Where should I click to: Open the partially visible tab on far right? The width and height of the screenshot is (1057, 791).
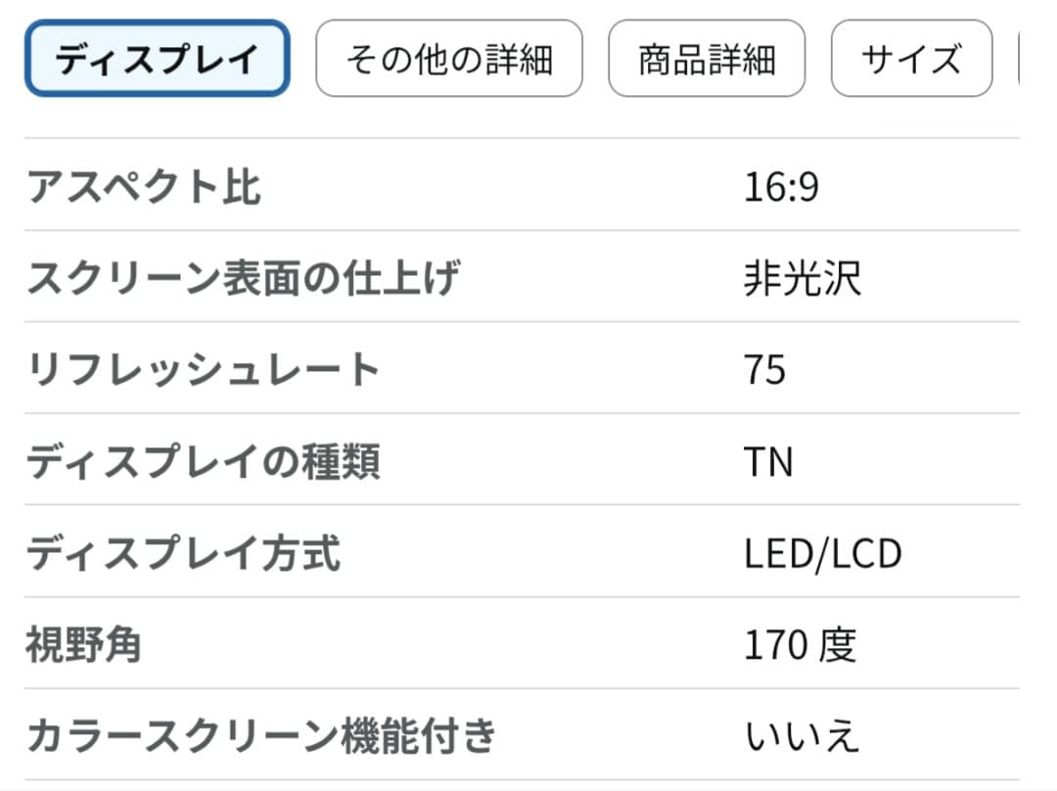click(1047, 60)
